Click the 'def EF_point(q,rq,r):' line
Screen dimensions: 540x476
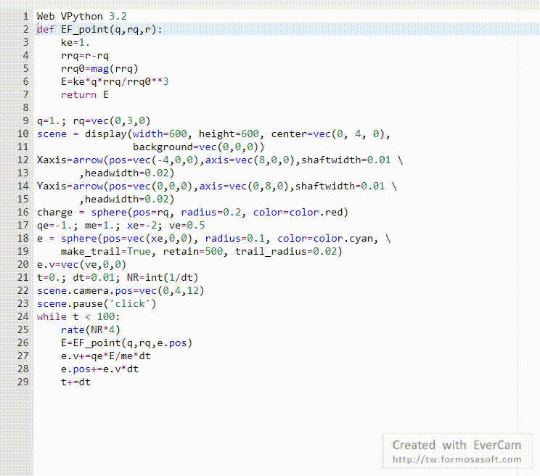pos(99,29)
